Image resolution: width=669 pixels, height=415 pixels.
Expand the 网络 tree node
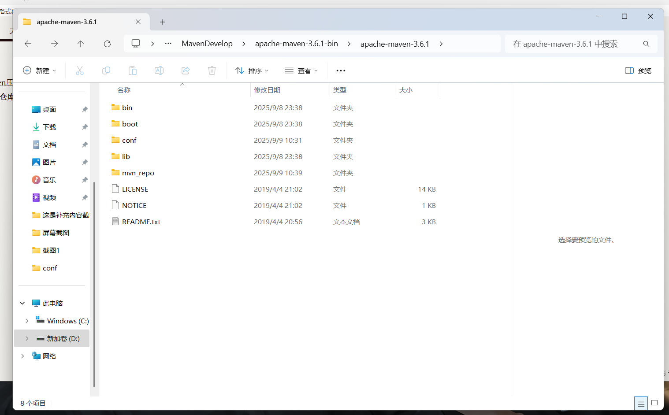tap(22, 356)
